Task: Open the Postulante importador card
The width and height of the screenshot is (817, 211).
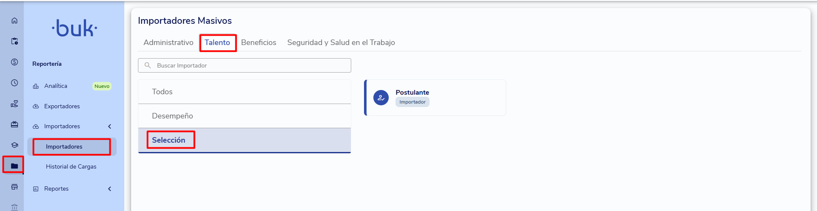Action: tap(435, 98)
